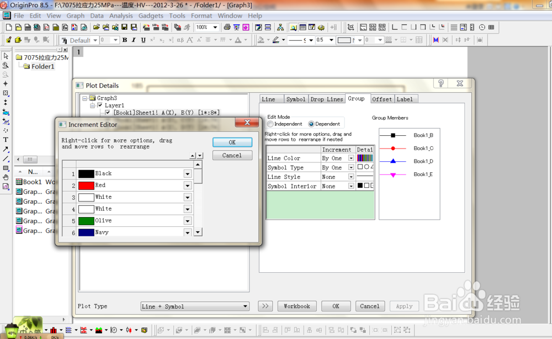The width and height of the screenshot is (552, 339).
Task: Toggle the Book1 Sheet1 A(X), B(Y) plot checkbox
Action: pyautogui.click(x=108, y=113)
